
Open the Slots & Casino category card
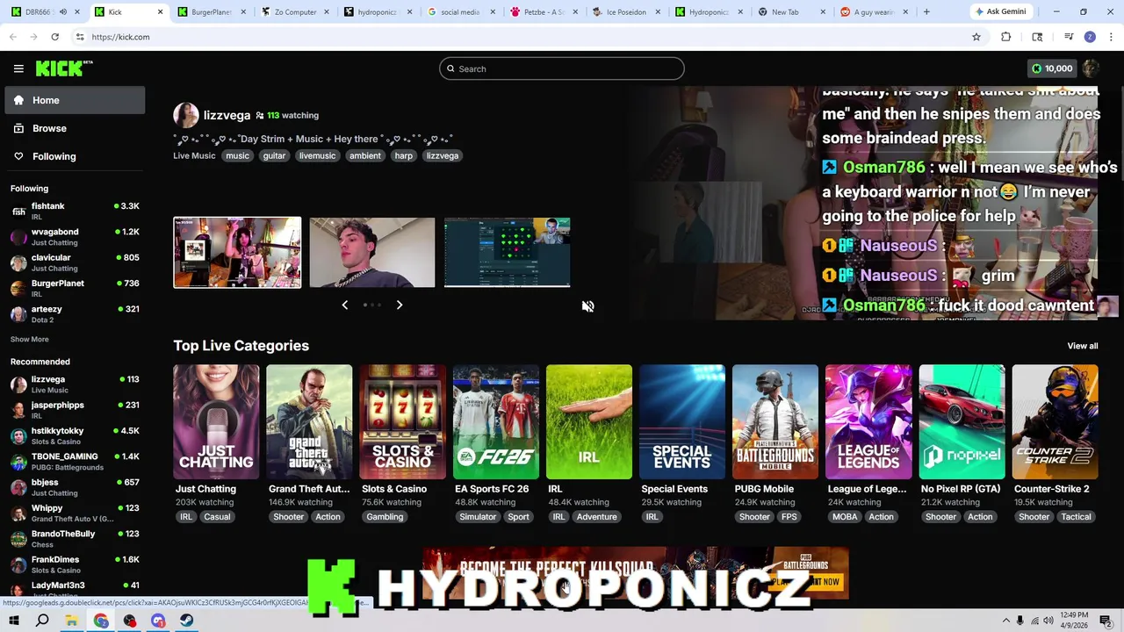tap(402, 422)
